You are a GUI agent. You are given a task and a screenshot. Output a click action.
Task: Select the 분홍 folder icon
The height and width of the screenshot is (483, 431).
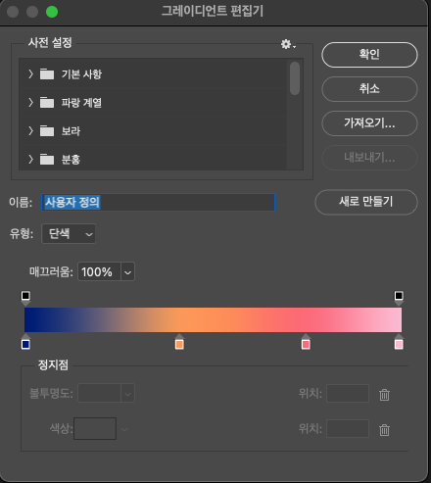47,160
